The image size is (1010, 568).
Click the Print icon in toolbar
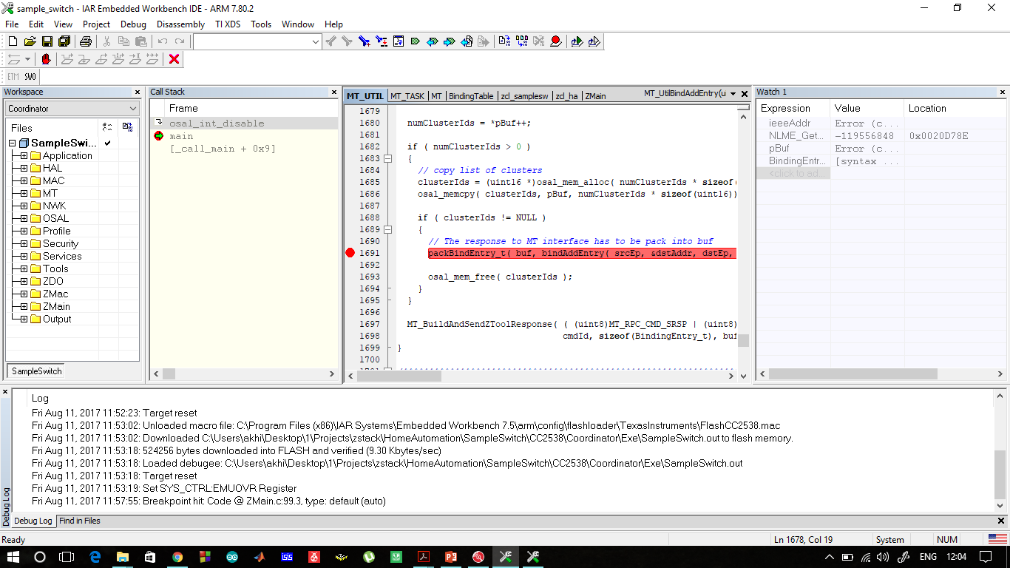(86, 41)
